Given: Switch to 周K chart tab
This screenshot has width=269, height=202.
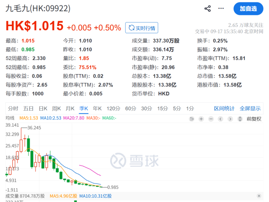Looking at the screenshot, I should tap(56, 108).
